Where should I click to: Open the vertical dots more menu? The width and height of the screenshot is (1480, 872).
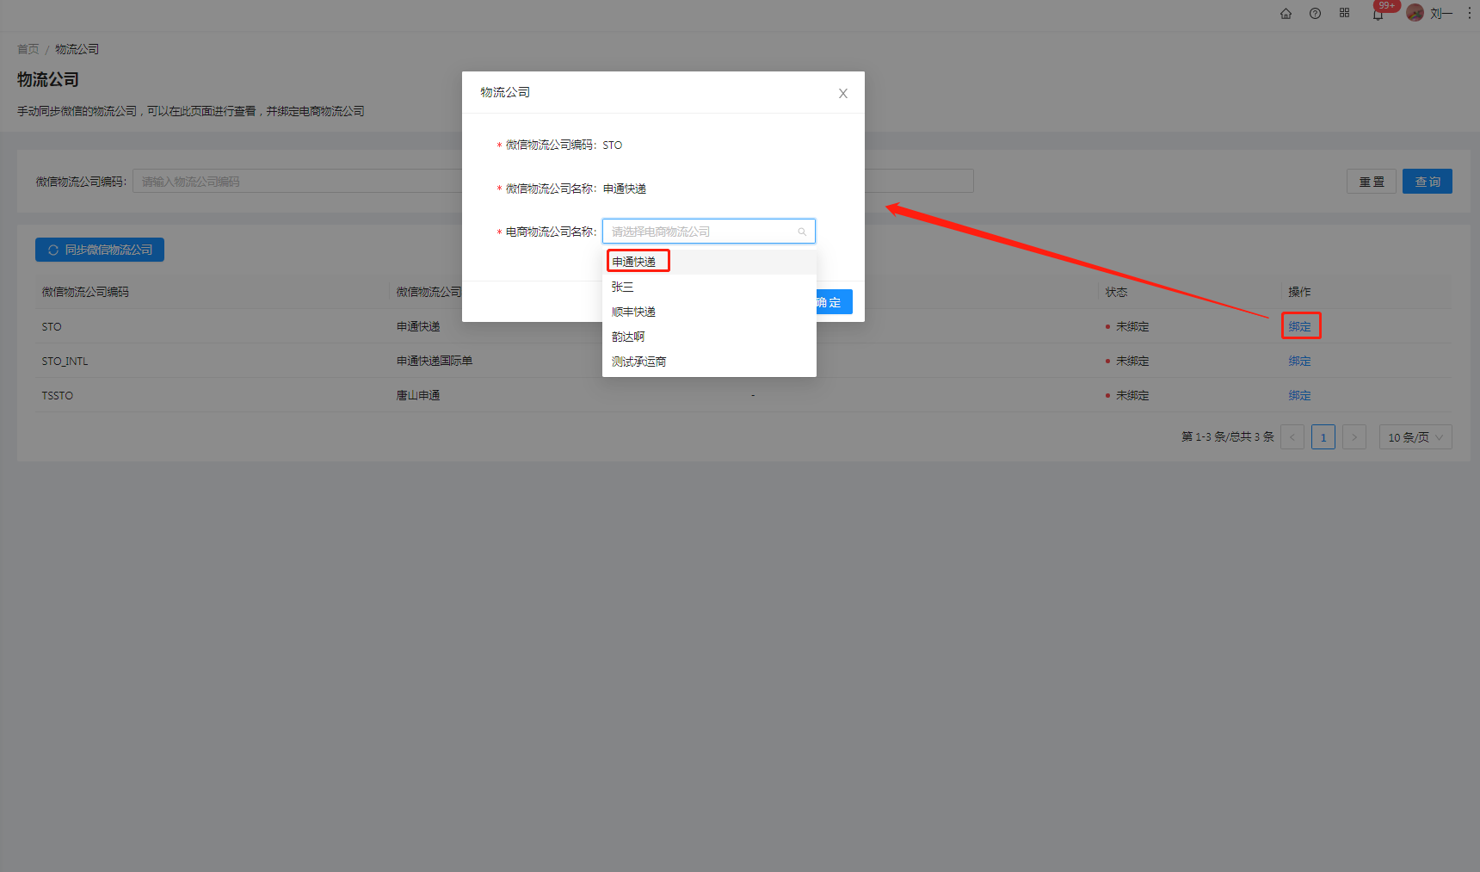(x=1469, y=13)
